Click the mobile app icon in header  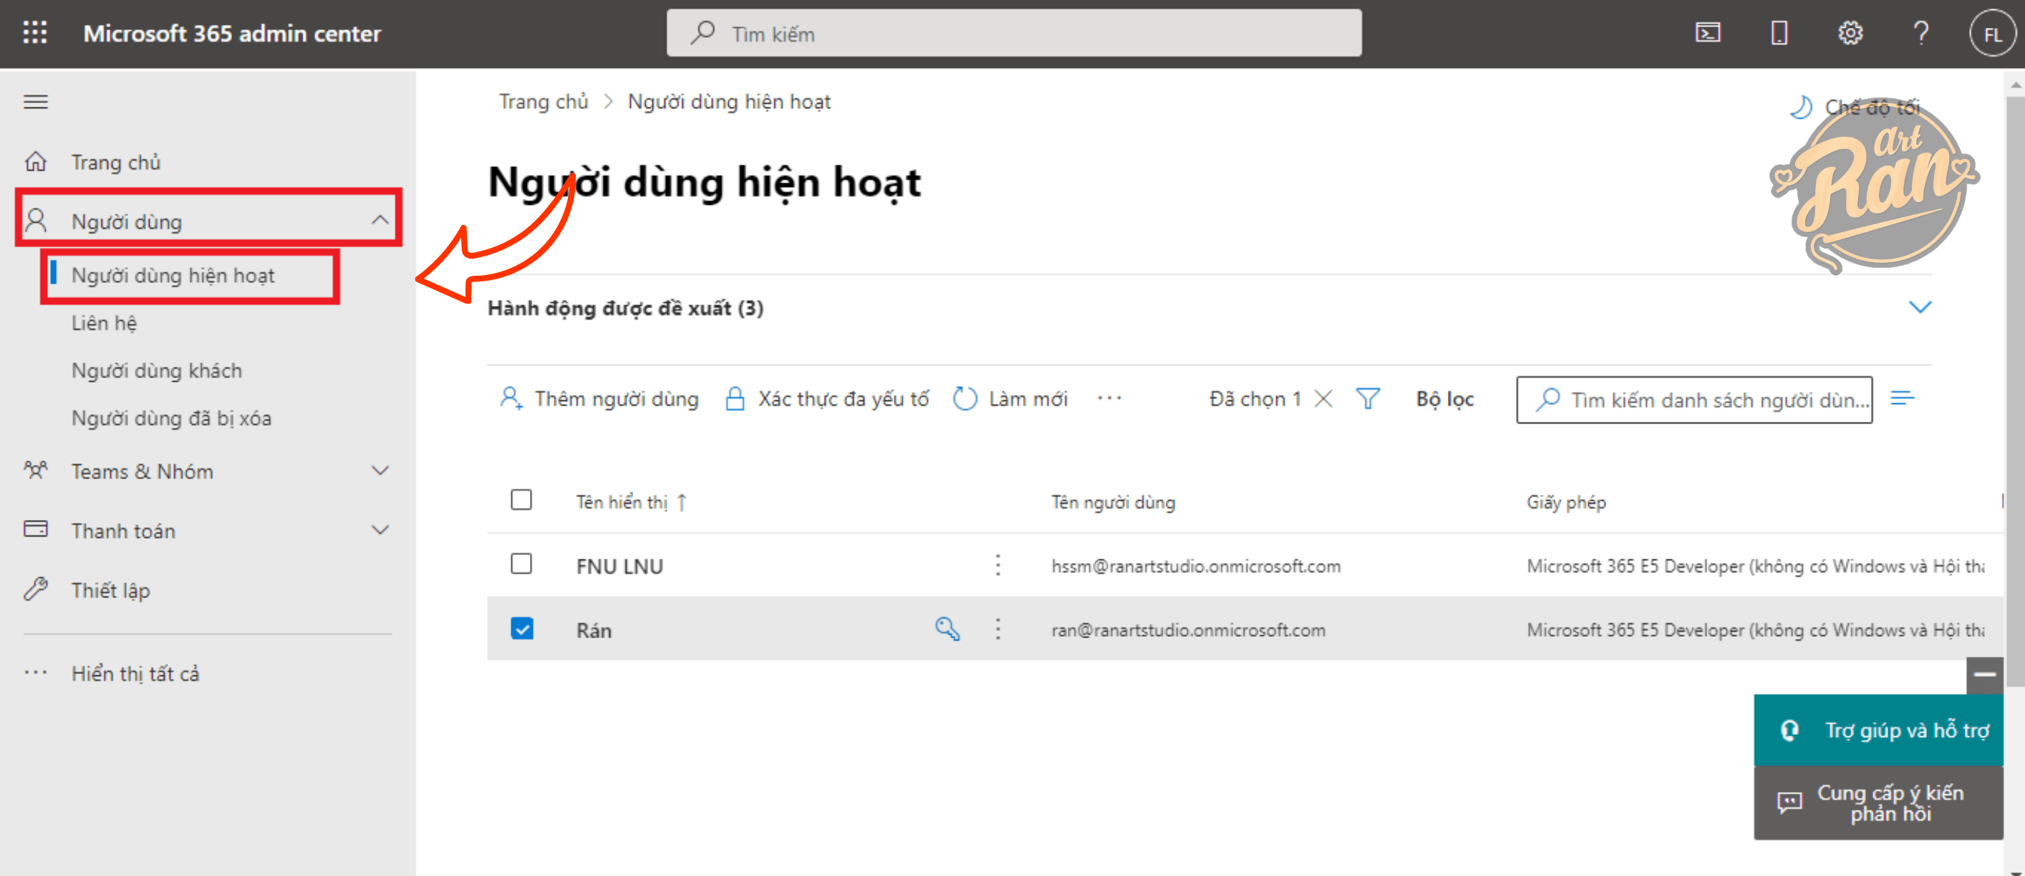pyautogui.click(x=1779, y=33)
